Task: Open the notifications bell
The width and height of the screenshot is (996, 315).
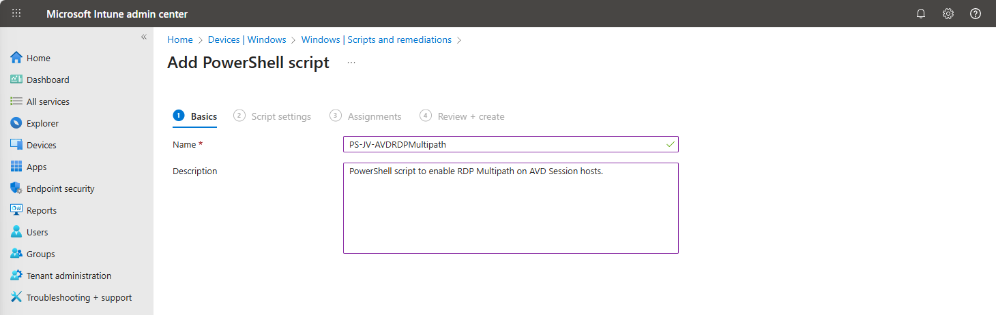Action: [x=921, y=14]
